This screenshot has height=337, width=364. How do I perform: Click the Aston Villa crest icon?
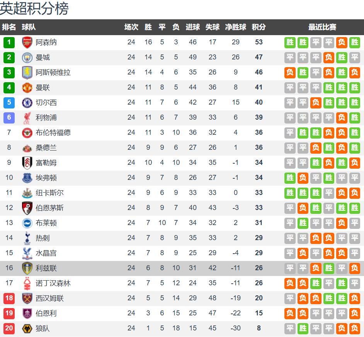pyautogui.click(x=27, y=72)
